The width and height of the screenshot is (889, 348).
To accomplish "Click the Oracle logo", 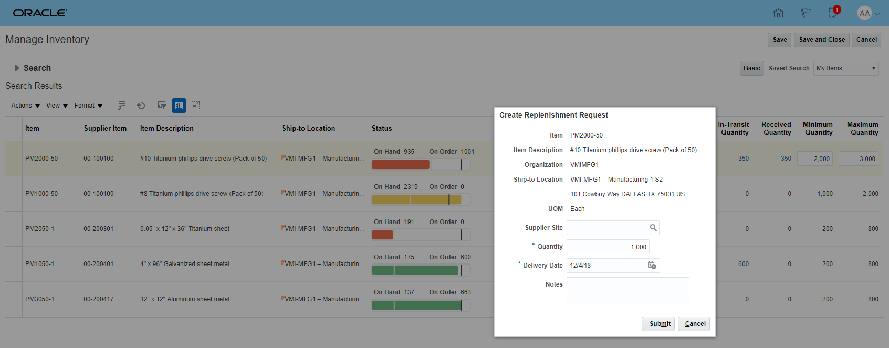I will (40, 13).
